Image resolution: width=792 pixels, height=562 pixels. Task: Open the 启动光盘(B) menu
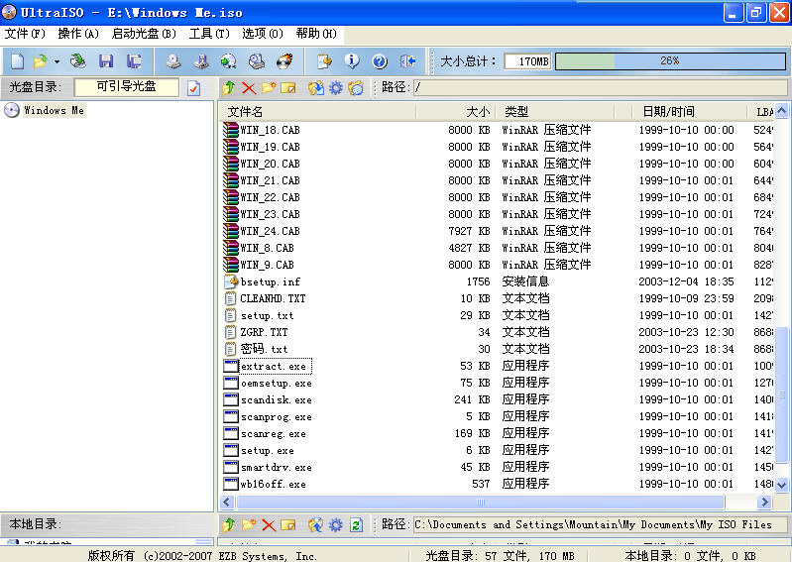click(x=144, y=34)
